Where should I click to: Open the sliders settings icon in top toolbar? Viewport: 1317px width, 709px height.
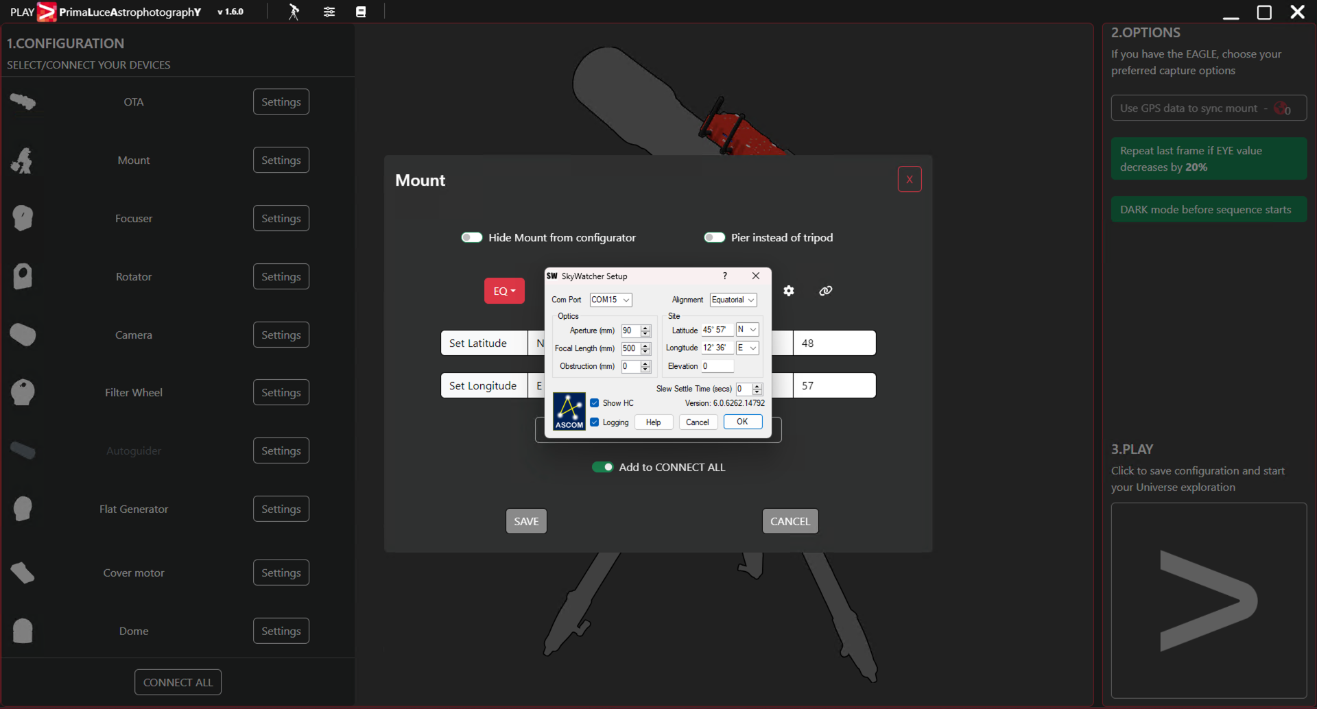(329, 12)
